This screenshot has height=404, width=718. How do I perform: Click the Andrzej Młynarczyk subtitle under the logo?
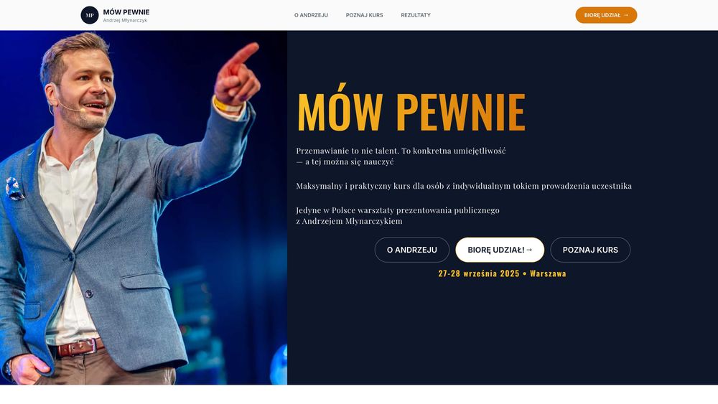(125, 21)
